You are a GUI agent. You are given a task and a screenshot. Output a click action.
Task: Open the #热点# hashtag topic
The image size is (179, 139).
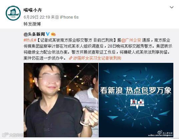(30, 40)
